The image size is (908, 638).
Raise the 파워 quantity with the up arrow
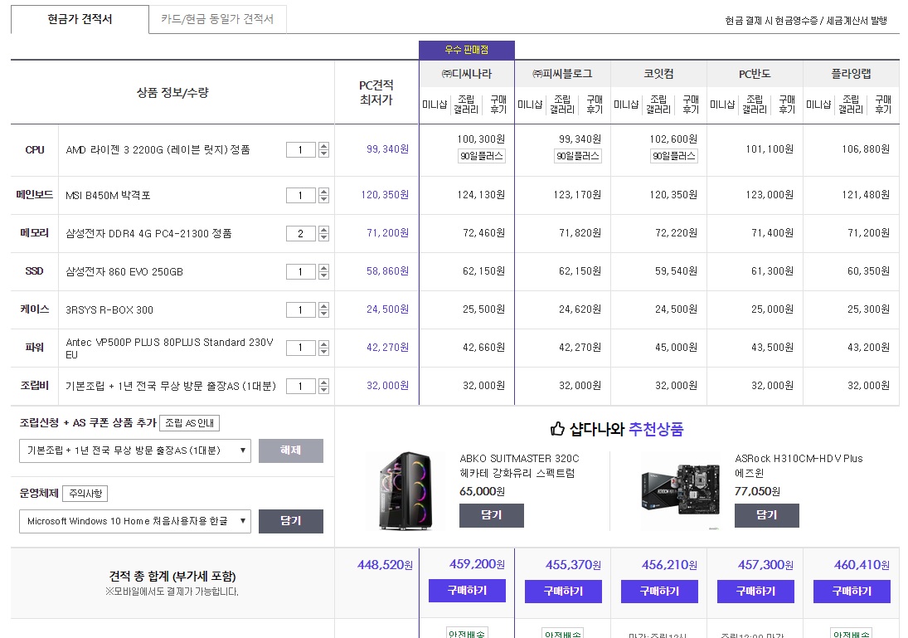(323, 344)
